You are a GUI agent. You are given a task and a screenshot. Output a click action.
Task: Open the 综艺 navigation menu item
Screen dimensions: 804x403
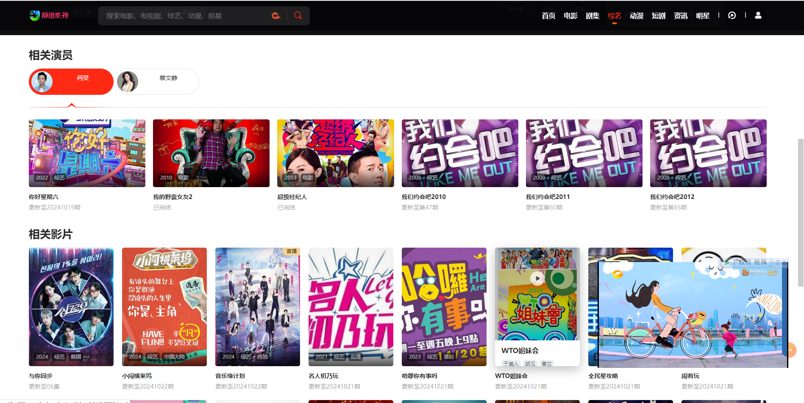(x=614, y=16)
